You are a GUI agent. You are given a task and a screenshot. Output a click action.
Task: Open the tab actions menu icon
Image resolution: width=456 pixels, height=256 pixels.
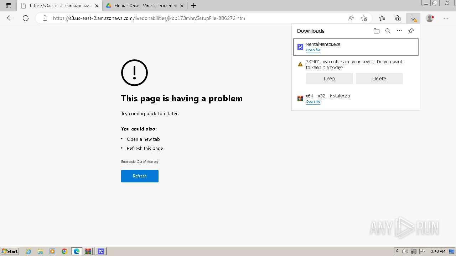tap(9, 6)
